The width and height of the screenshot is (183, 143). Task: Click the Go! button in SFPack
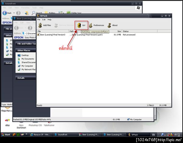pos(81,25)
